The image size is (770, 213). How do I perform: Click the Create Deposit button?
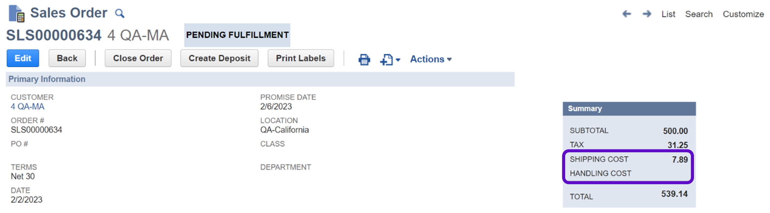[x=219, y=58]
